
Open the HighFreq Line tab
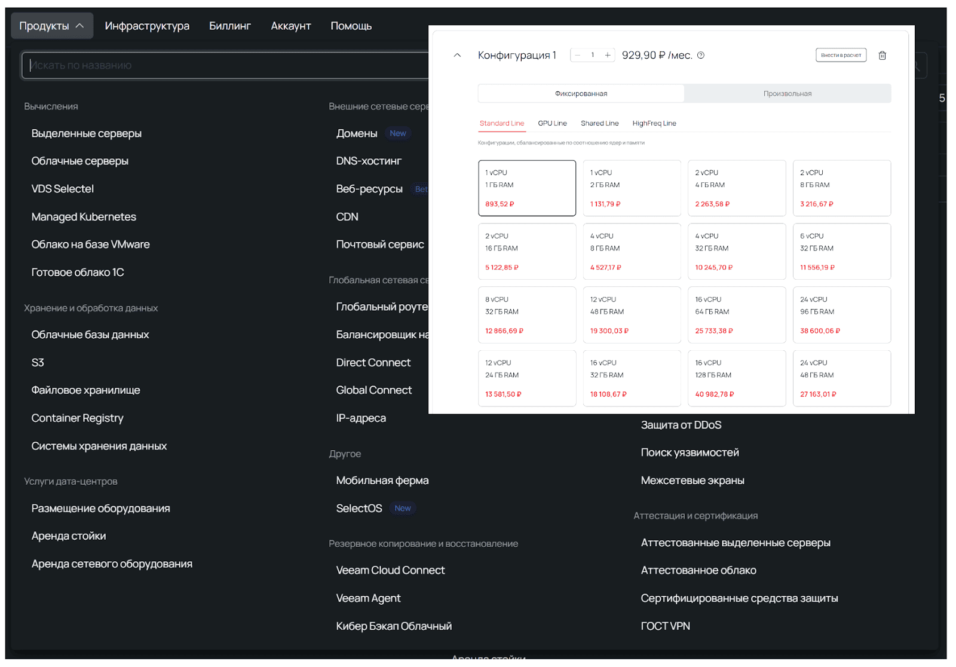click(x=654, y=123)
